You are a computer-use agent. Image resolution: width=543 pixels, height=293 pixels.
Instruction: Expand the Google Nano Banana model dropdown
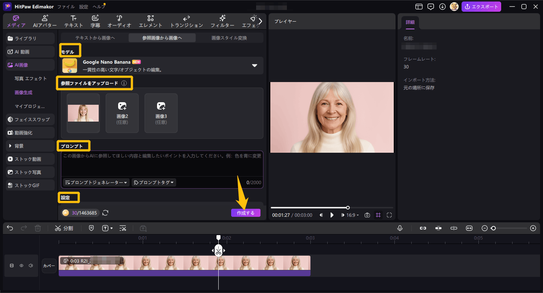coord(254,66)
